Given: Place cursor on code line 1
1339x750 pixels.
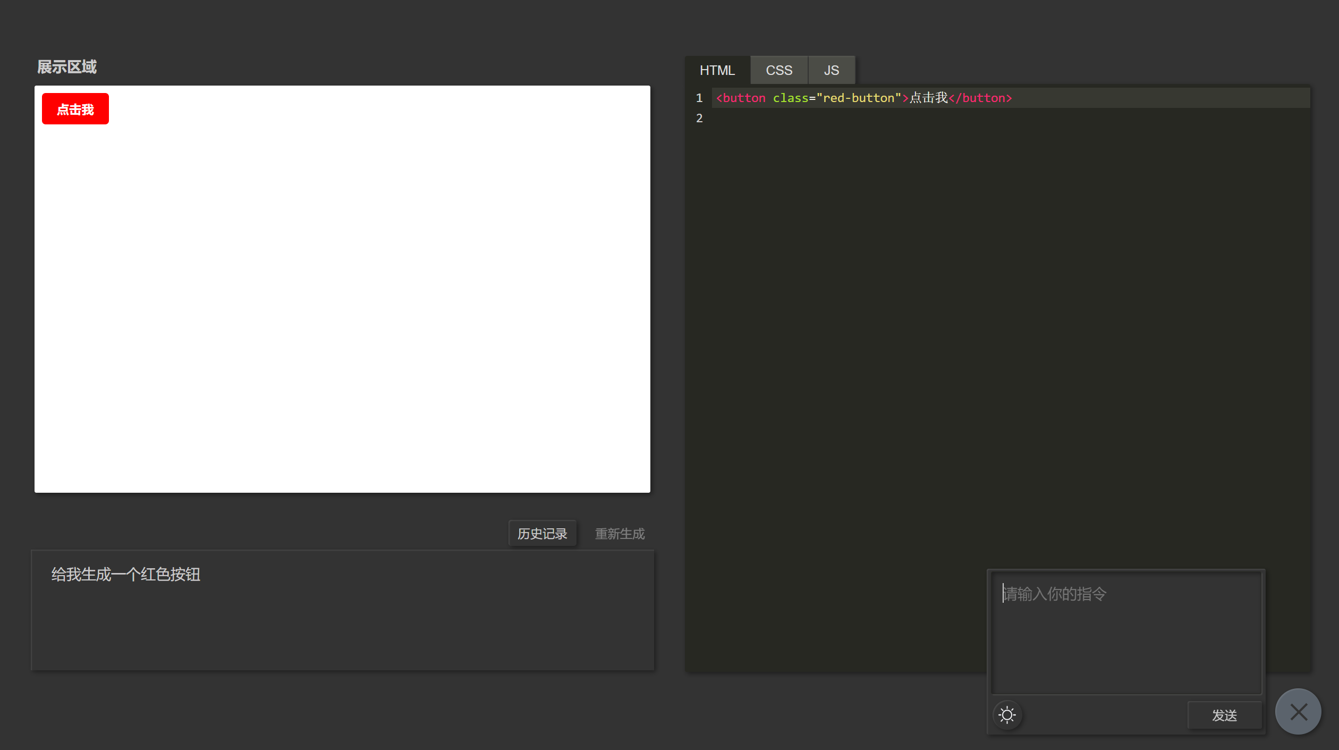Looking at the screenshot, I should pyautogui.click(x=1011, y=98).
